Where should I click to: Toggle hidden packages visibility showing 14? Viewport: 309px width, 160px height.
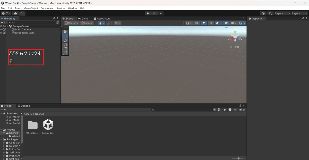tap(242, 110)
